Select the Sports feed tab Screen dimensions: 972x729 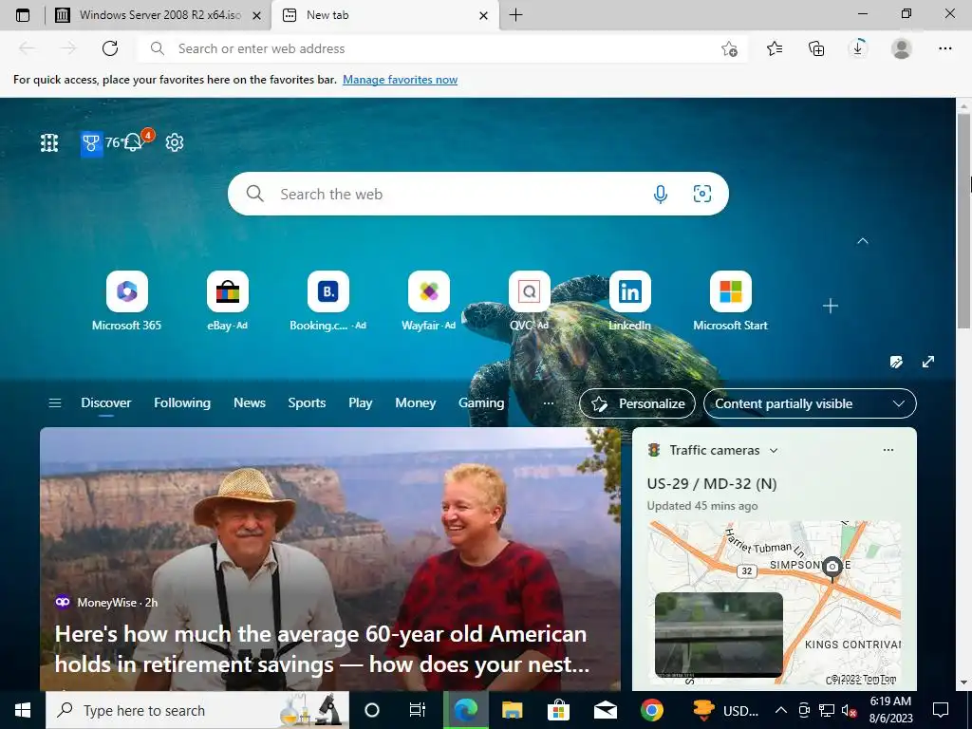(x=307, y=402)
